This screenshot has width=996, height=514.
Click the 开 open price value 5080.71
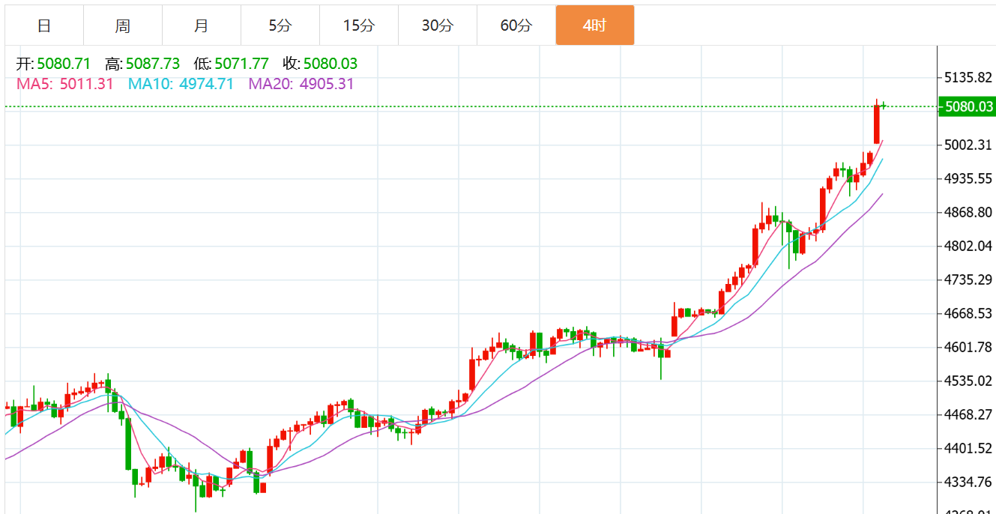pos(64,64)
